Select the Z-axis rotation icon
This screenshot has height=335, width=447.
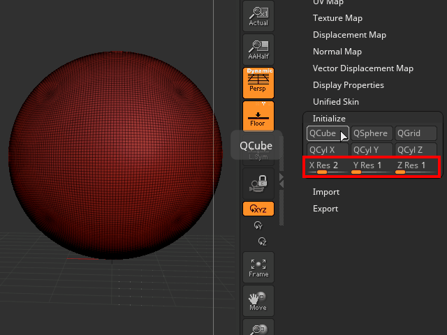[262, 241]
